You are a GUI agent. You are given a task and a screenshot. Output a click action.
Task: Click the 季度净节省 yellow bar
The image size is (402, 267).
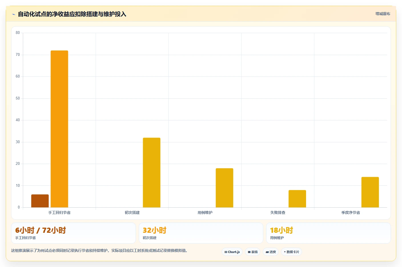pos(370,192)
